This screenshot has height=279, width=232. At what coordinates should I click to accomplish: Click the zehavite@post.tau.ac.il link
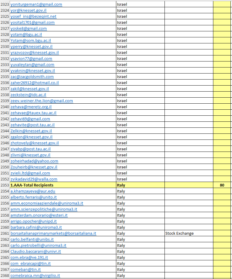click(33, 125)
